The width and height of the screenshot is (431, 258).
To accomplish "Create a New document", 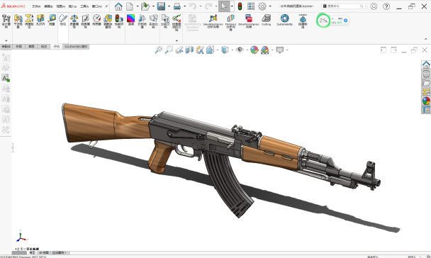I will point(130,6).
